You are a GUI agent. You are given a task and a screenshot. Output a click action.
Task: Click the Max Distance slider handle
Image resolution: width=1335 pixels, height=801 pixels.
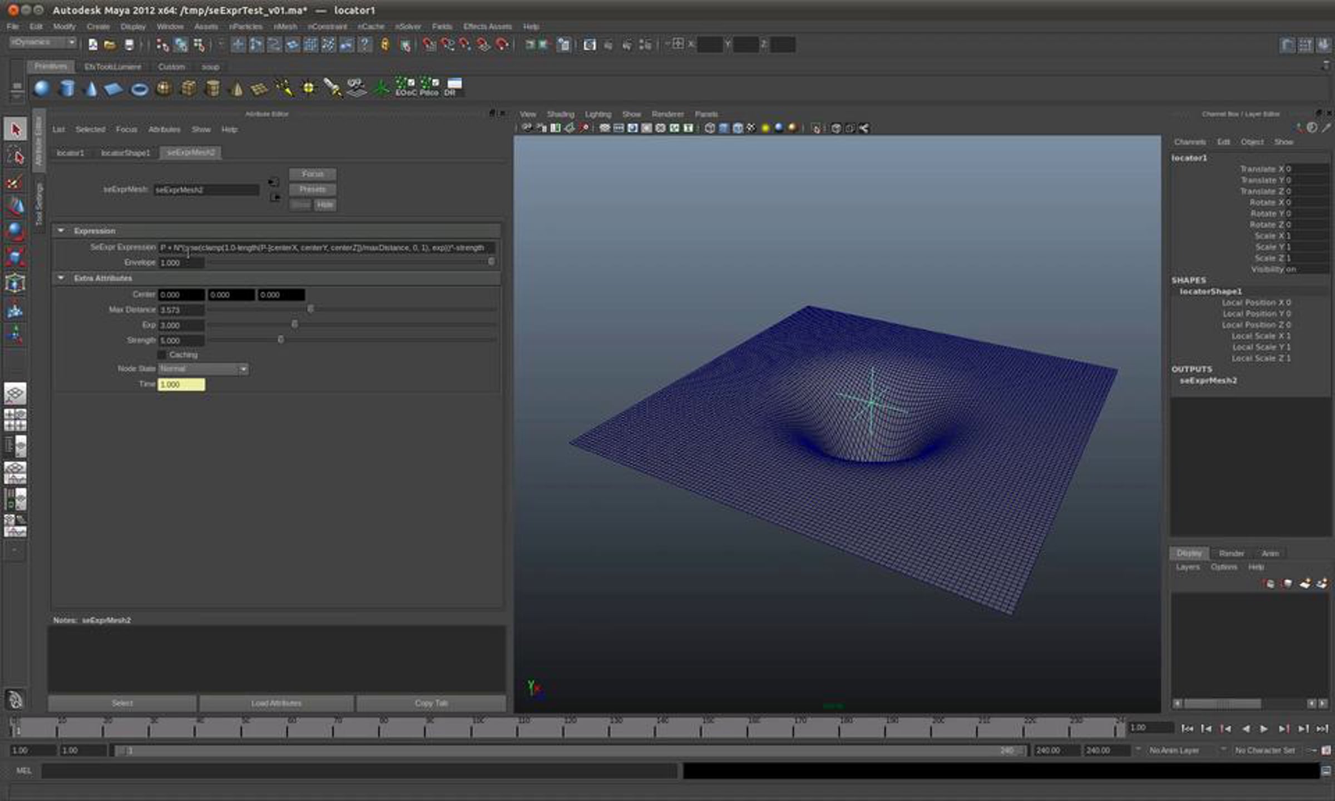(310, 309)
